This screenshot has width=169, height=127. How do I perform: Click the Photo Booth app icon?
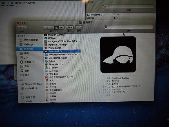click(x=46, y=48)
